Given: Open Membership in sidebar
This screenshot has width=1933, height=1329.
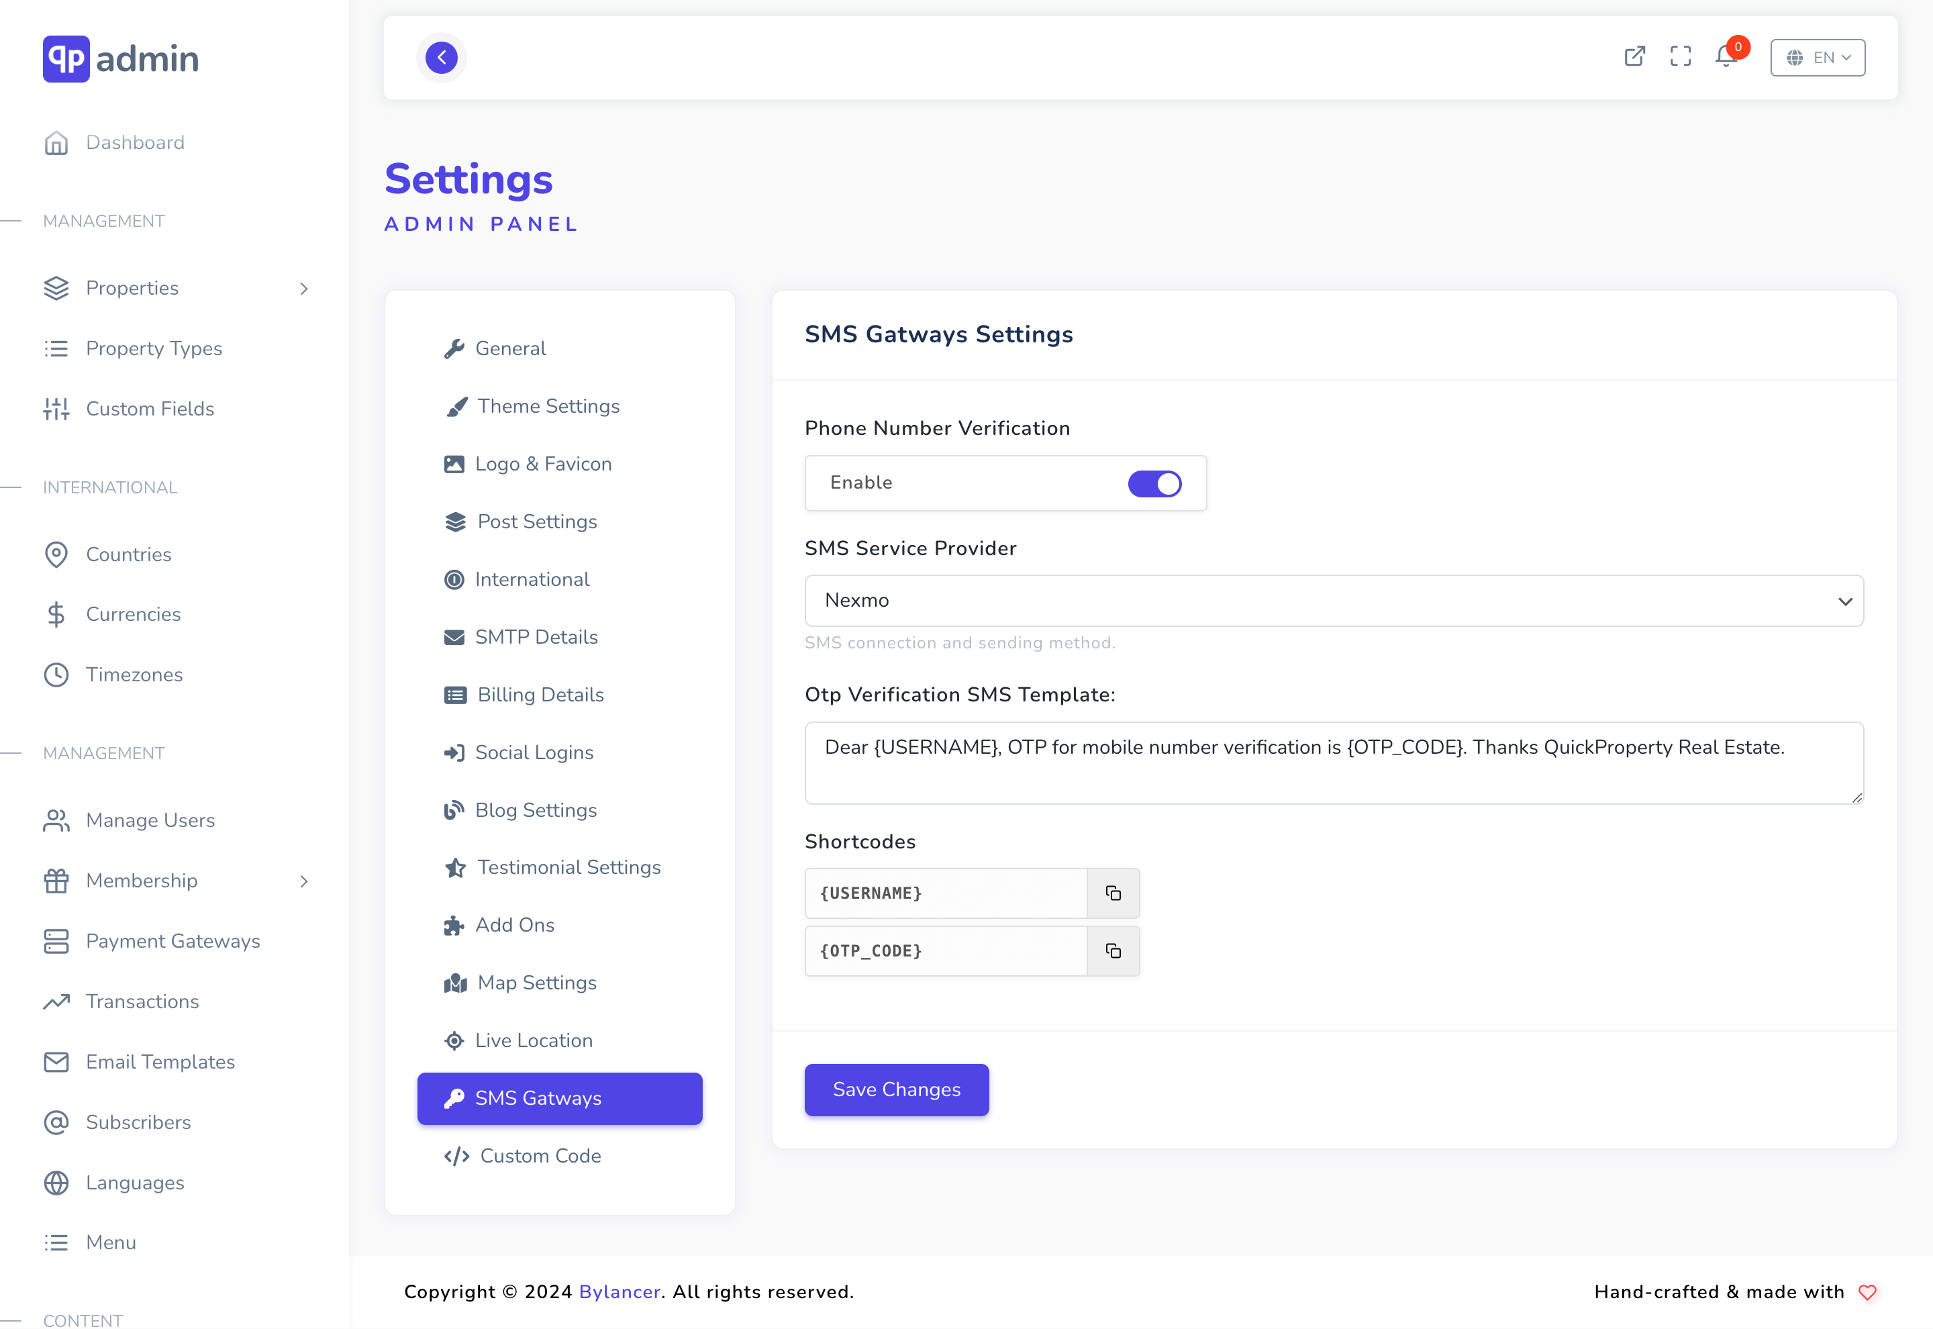Looking at the screenshot, I should click(142, 881).
